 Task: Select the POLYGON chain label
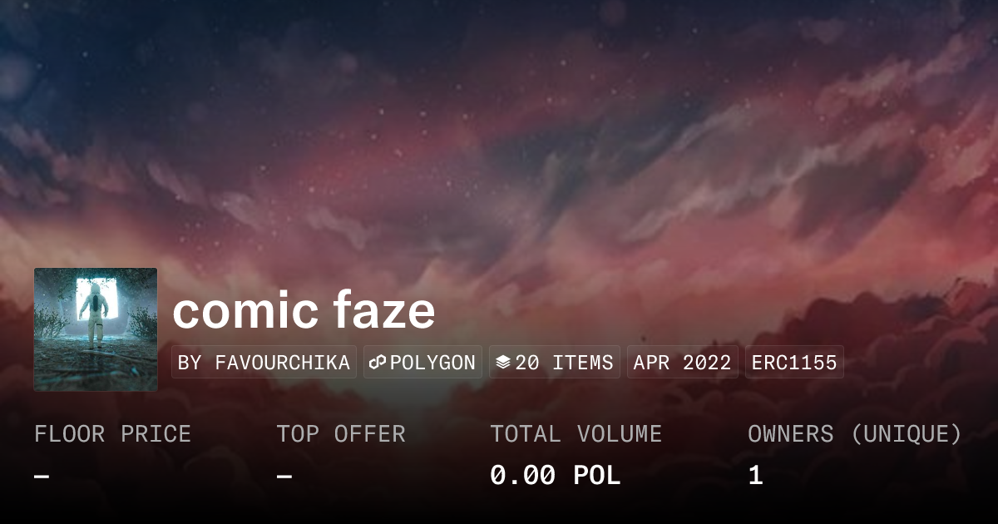pos(432,363)
